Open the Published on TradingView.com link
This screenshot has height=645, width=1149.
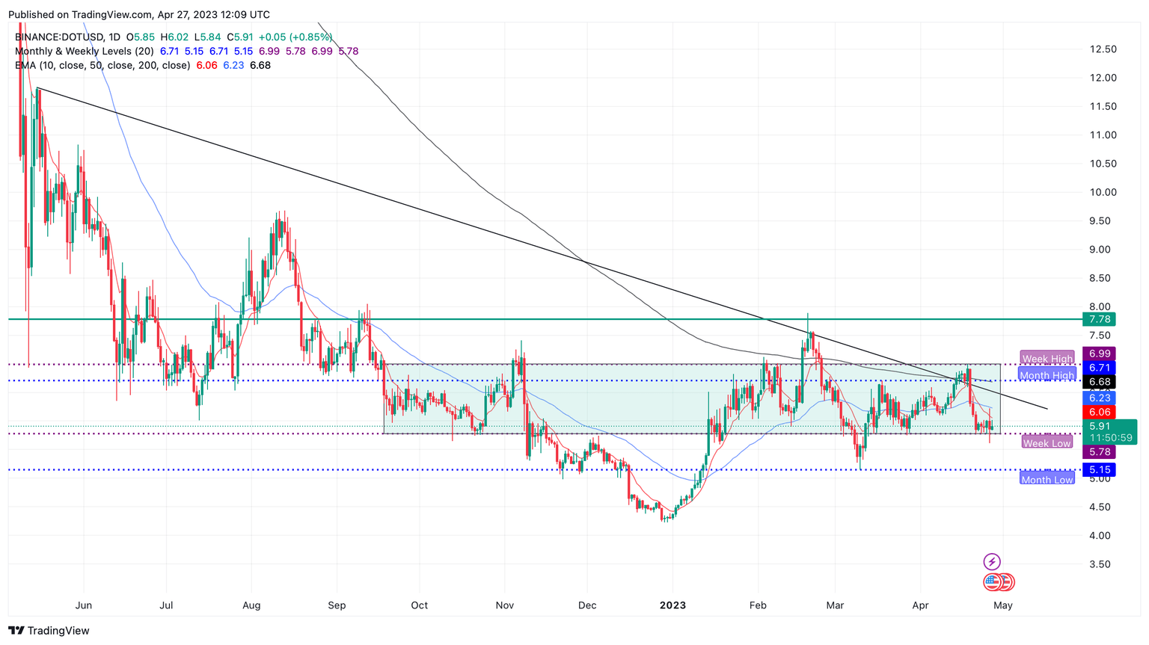click(x=77, y=14)
